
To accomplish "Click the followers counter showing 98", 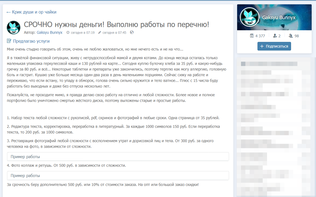I will point(294,36).
